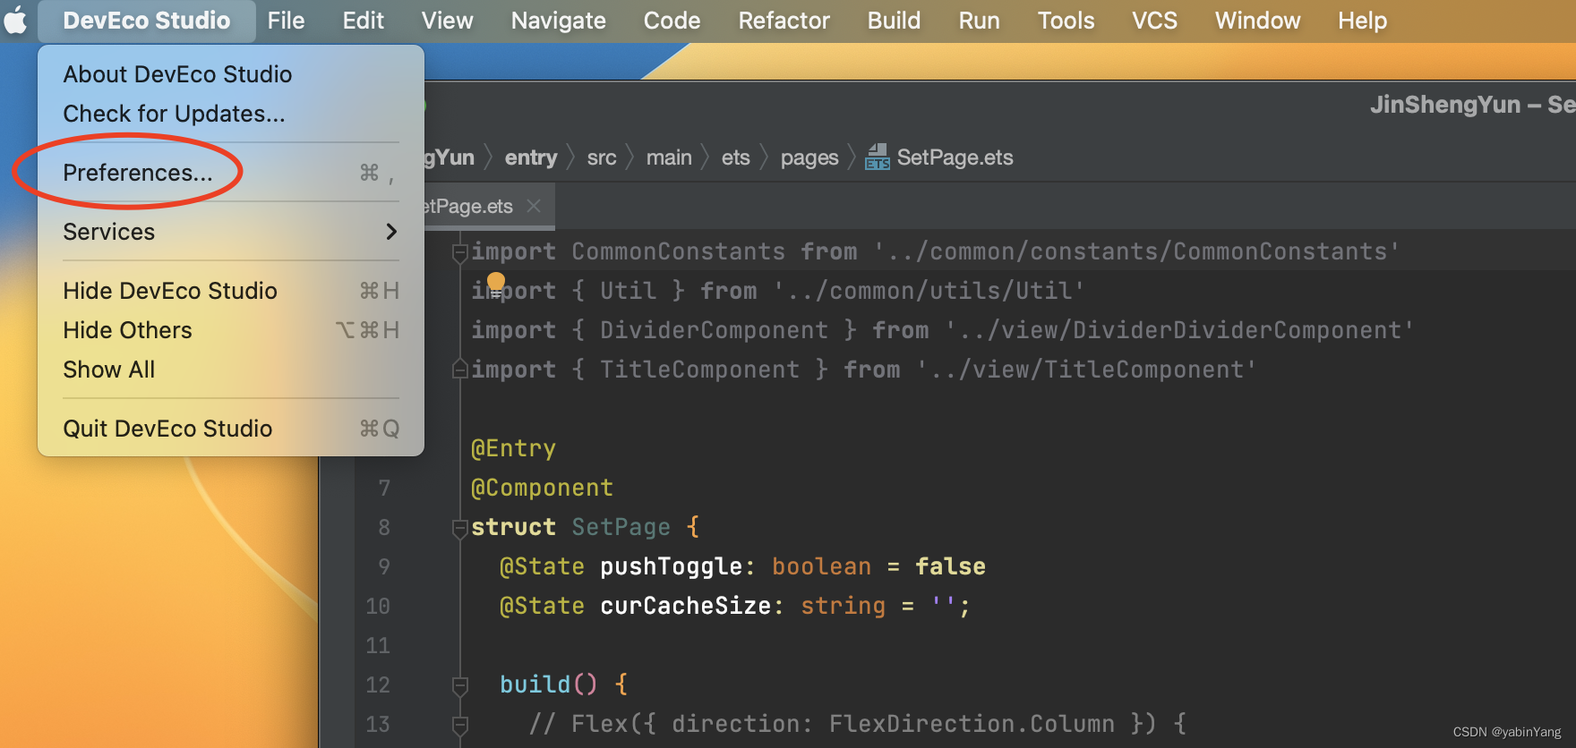This screenshot has width=1576, height=748.
Task: Click the fold marker beside TitleComponent import
Action: point(460,369)
